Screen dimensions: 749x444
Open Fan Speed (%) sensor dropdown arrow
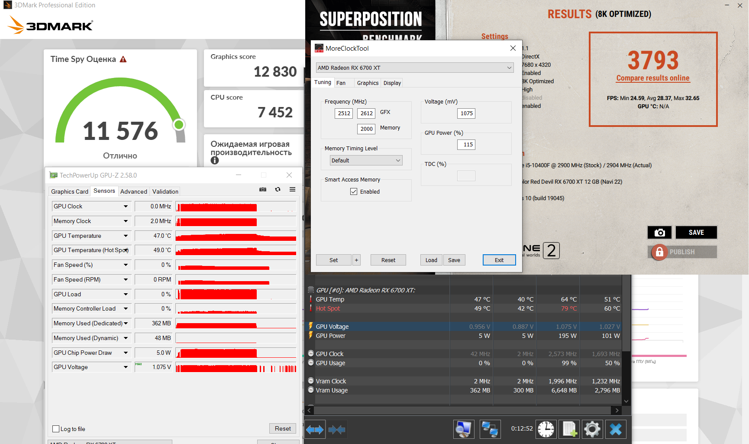point(126,265)
